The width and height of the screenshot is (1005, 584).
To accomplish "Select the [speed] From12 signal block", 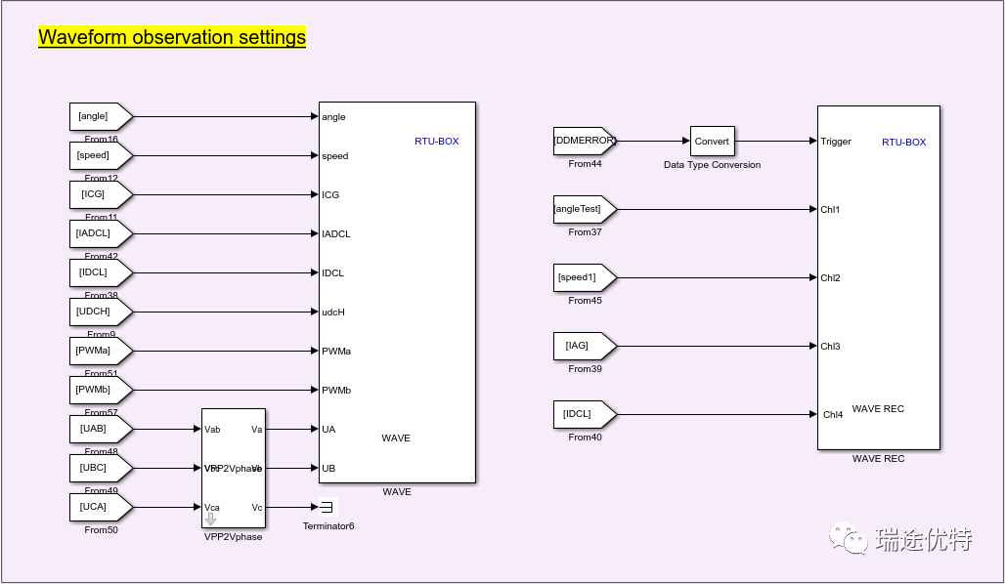I will click(x=98, y=155).
